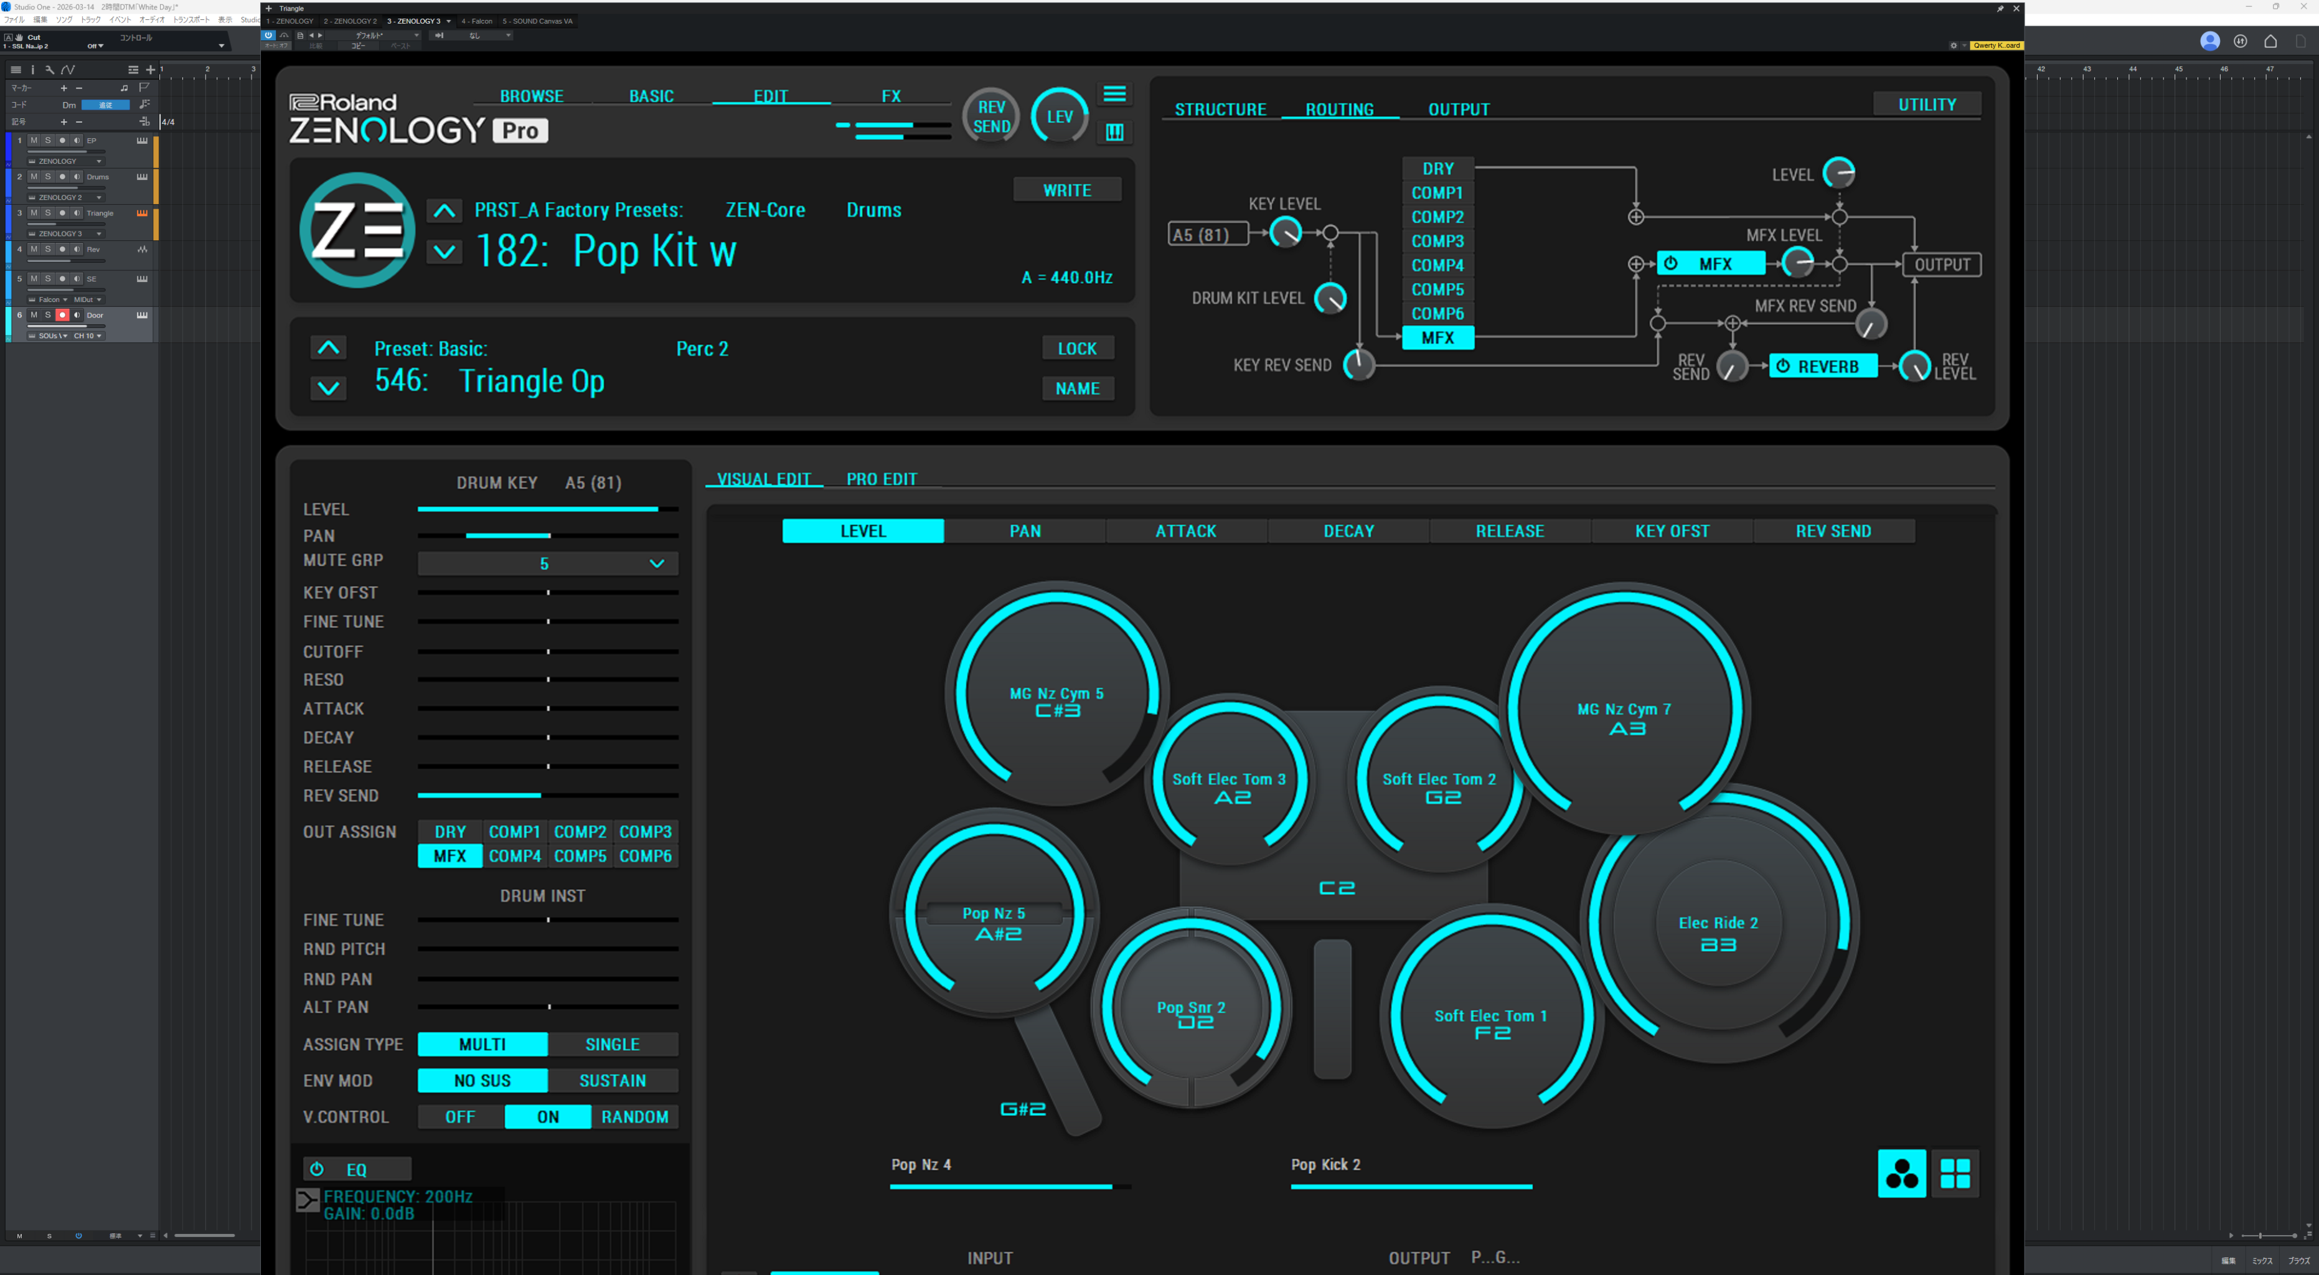Click the REVERB power icon in routing
This screenshot has width=2319, height=1275.
point(1782,367)
